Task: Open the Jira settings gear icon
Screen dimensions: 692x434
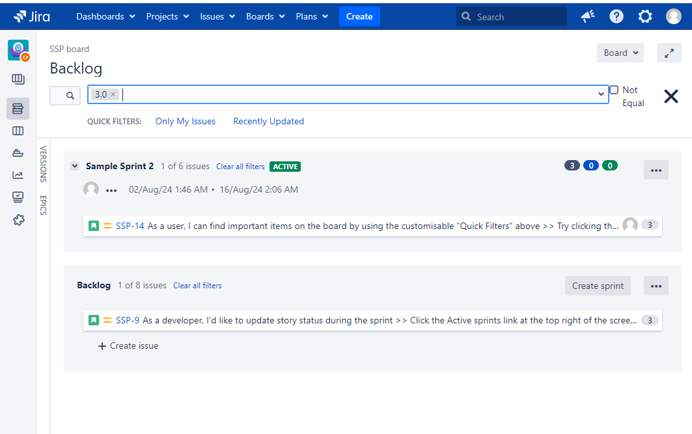Action: click(645, 16)
